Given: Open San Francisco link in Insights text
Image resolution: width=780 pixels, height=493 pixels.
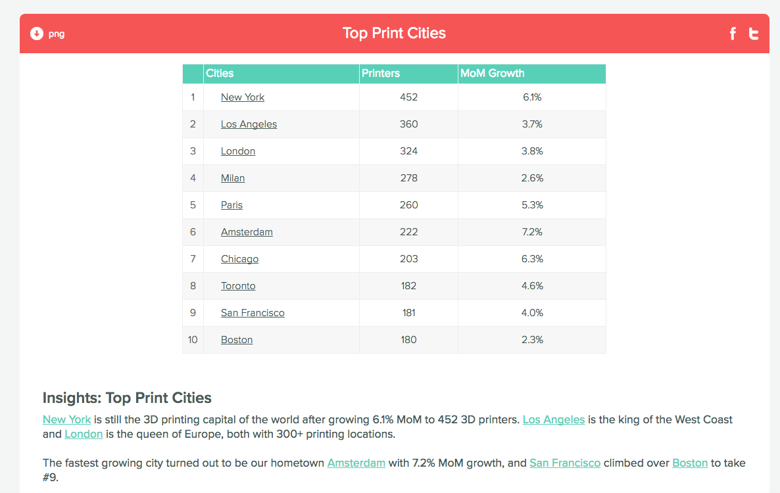Looking at the screenshot, I should tap(564, 463).
